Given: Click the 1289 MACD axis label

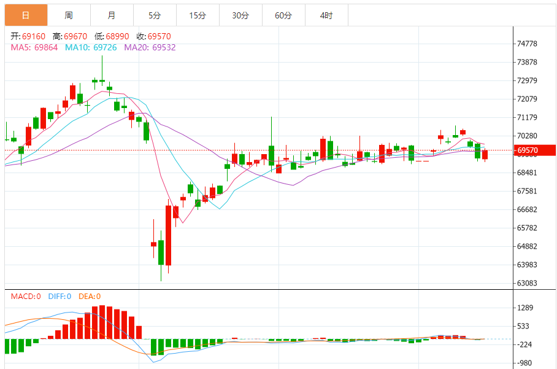Looking at the screenshot, I should point(525,308).
